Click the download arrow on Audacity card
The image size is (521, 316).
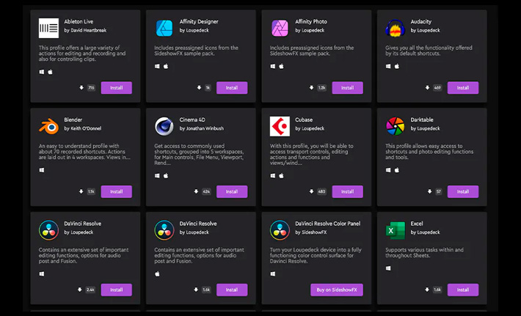[x=427, y=88]
